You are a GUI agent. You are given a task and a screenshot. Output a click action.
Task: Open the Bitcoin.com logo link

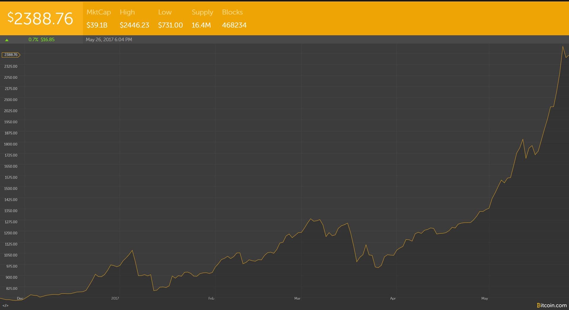tap(552, 305)
